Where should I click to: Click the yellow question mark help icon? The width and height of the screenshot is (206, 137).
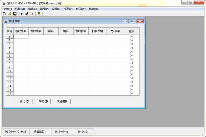pyautogui.click(x=39, y=14)
